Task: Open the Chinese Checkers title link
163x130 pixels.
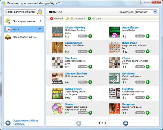Action: point(76,74)
